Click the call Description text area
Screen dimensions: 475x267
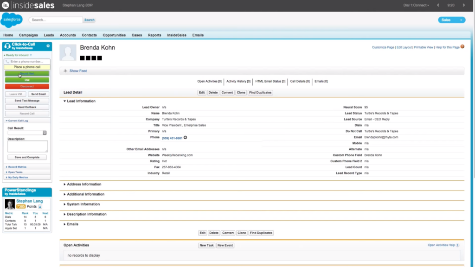[27, 146]
